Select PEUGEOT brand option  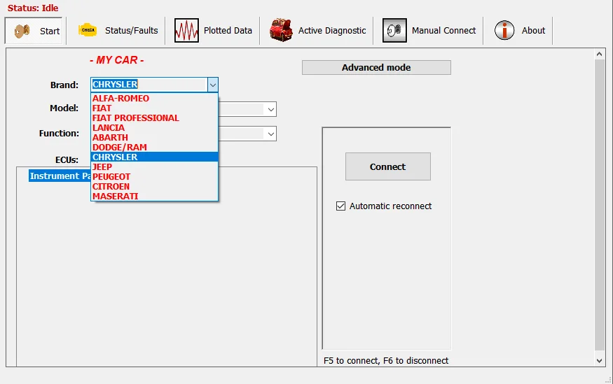tap(154, 176)
